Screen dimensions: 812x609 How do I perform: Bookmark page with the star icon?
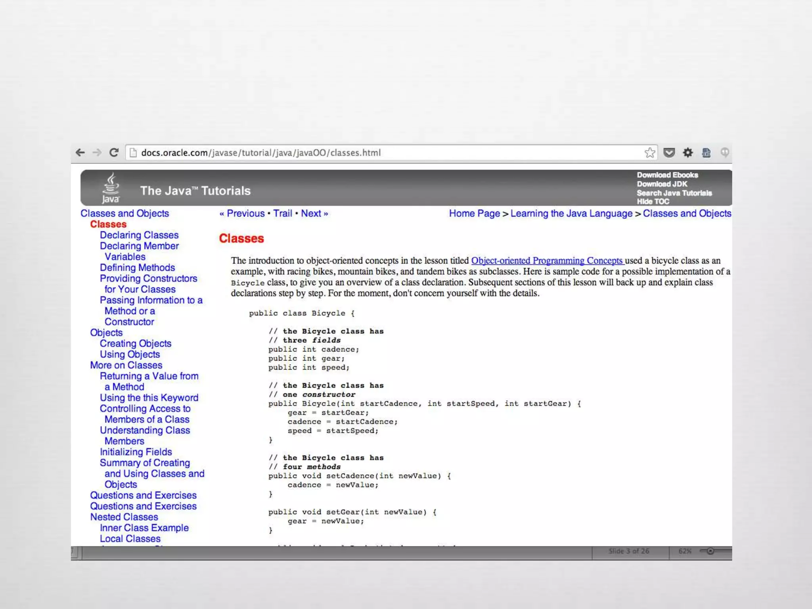click(649, 153)
